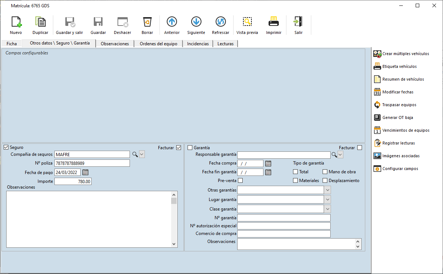Delete the record using Borrar
This screenshot has height=274, width=443.
point(147,25)
